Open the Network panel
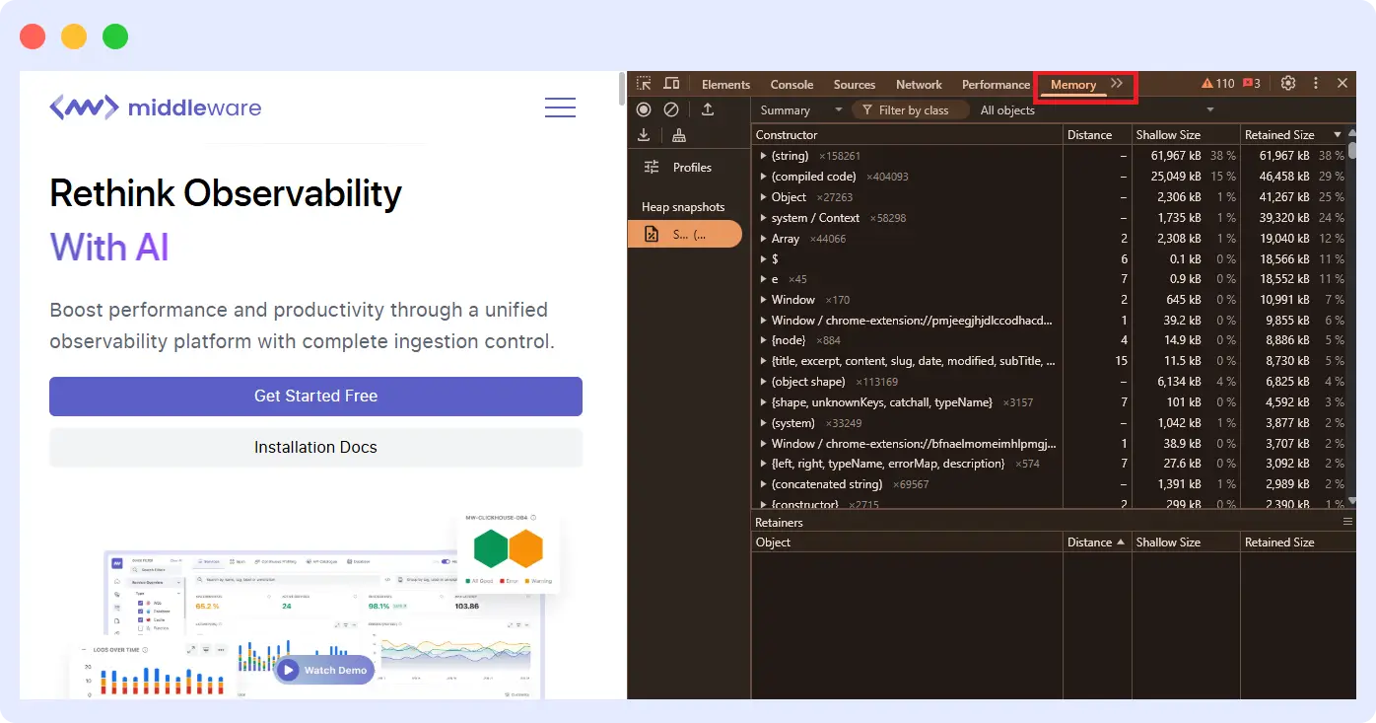This screenshot has width=1376, height=723. [918, 84]
